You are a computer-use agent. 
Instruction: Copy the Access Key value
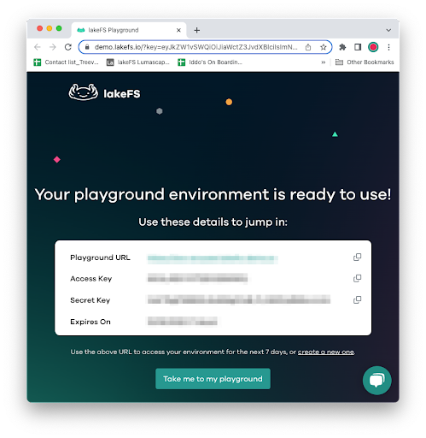(x=357, y=278)
